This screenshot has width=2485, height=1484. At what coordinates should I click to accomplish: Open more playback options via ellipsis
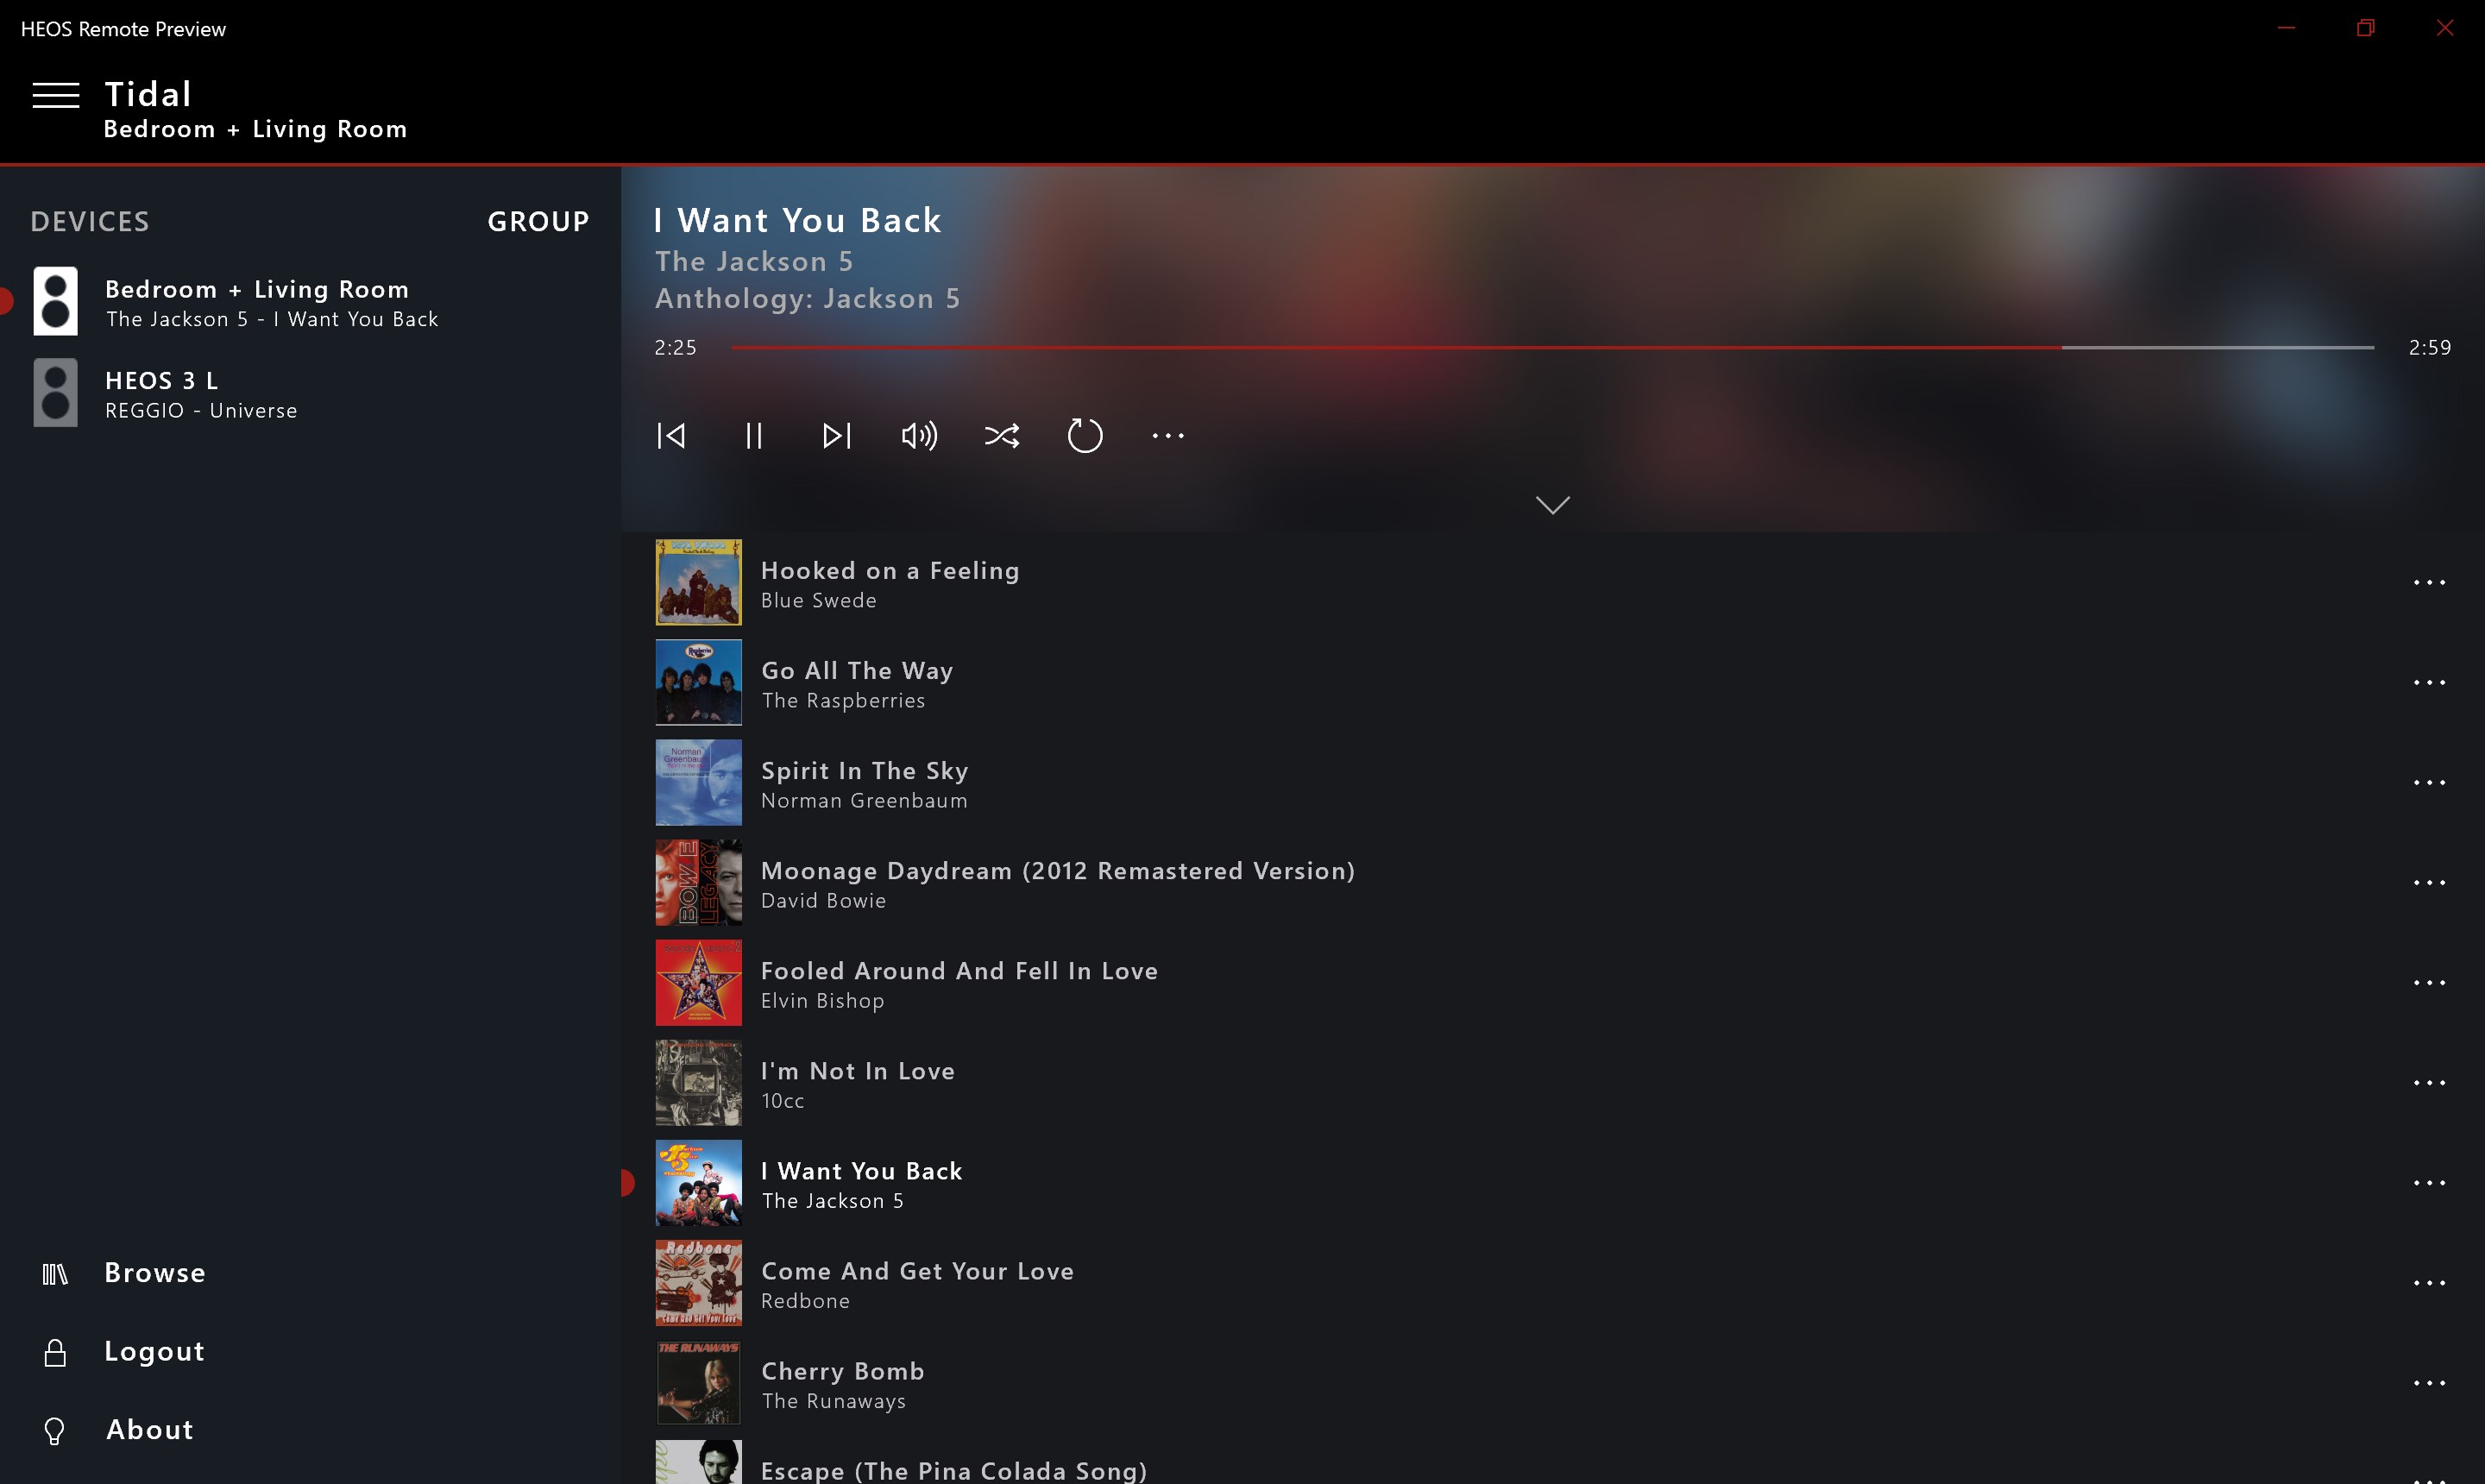[1167, 435]
